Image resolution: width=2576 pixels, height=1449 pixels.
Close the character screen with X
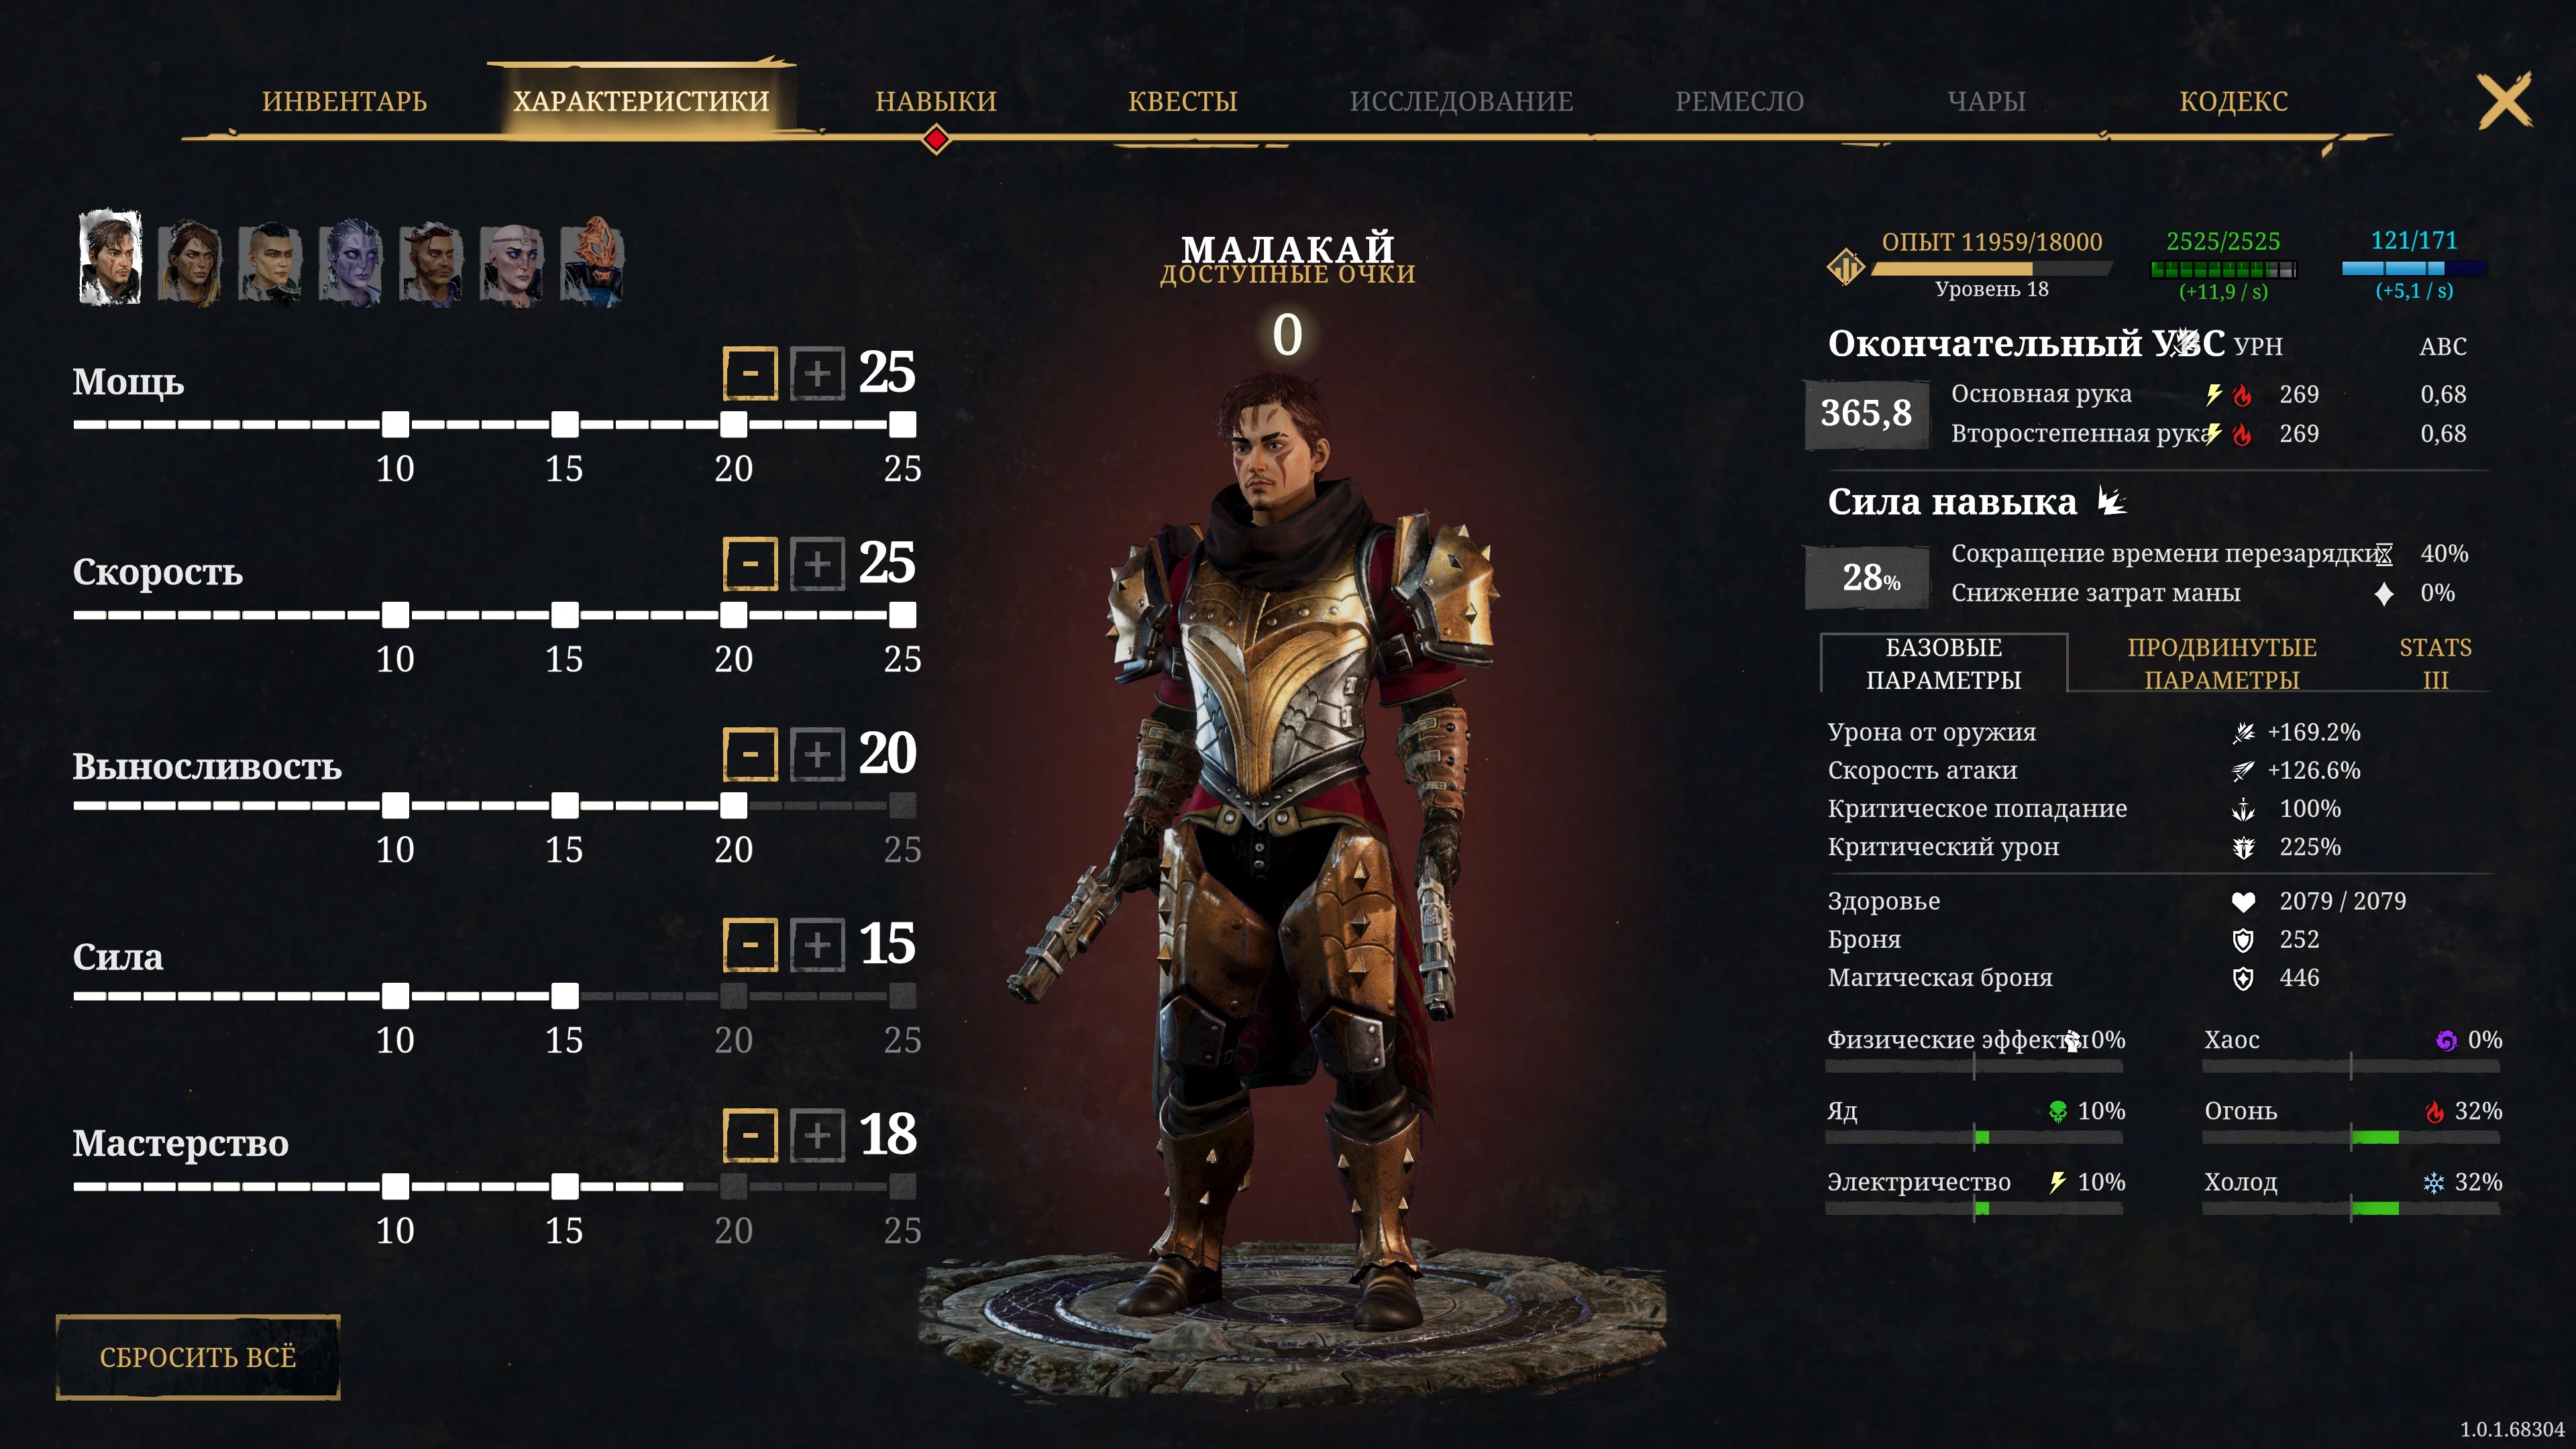2505,101
